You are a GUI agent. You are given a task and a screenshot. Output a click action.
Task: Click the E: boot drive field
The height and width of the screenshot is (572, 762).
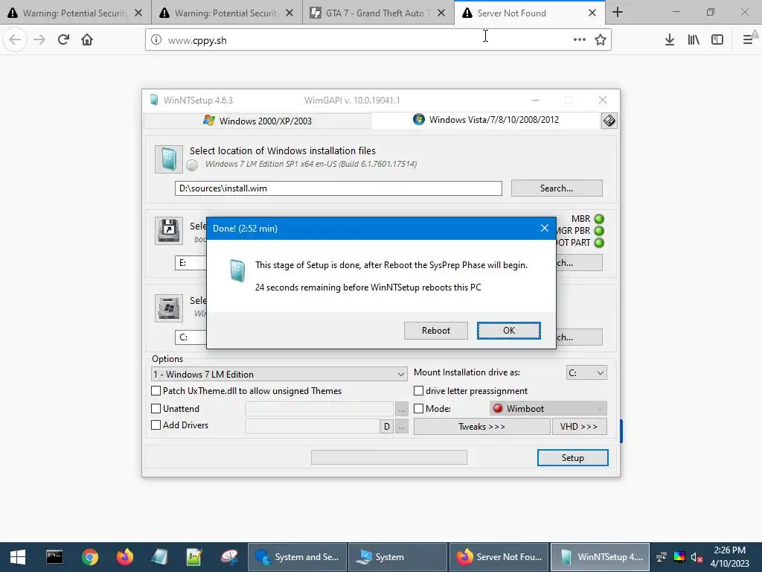click(190, 263)
